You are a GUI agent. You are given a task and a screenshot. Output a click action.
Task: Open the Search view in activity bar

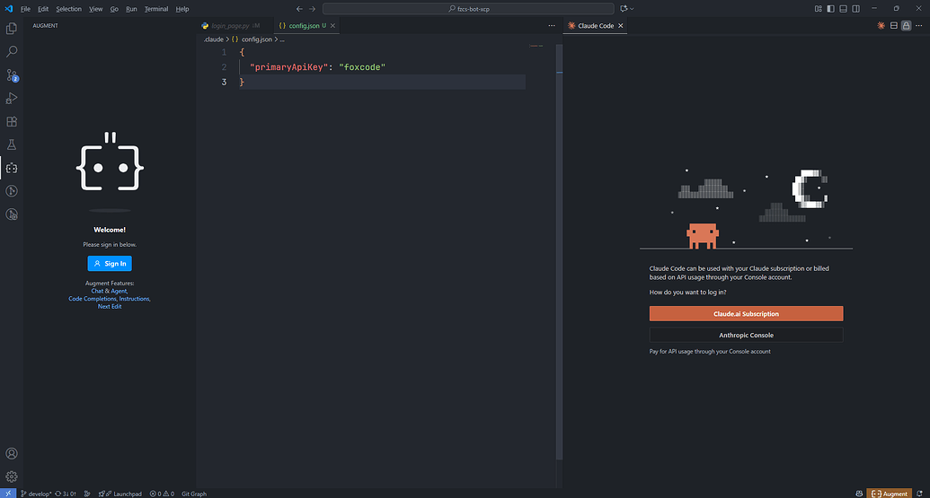(x=12, y=51)
